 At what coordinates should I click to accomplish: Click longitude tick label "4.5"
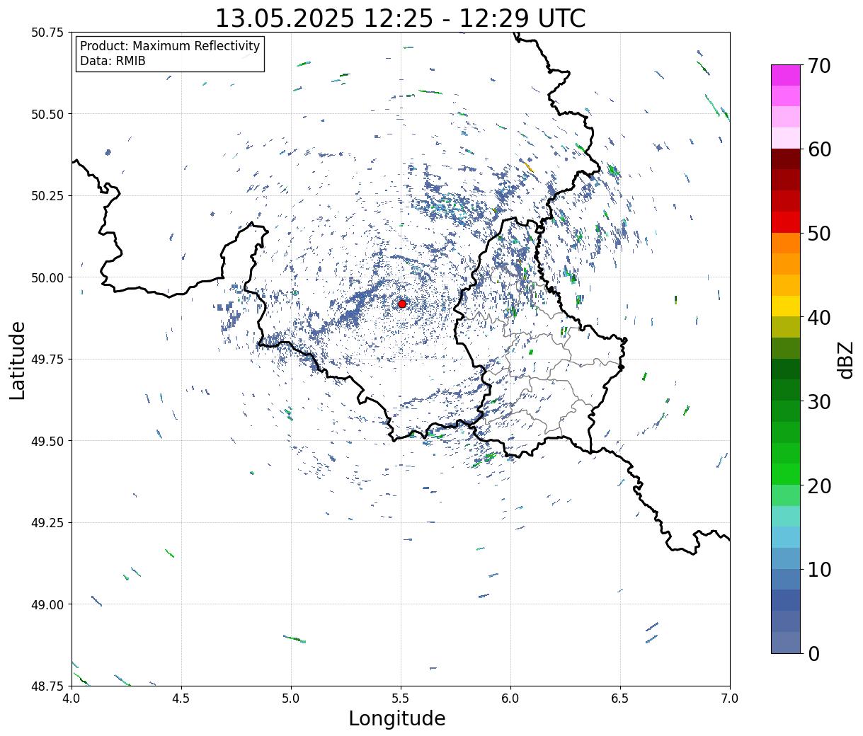point(181,698)
